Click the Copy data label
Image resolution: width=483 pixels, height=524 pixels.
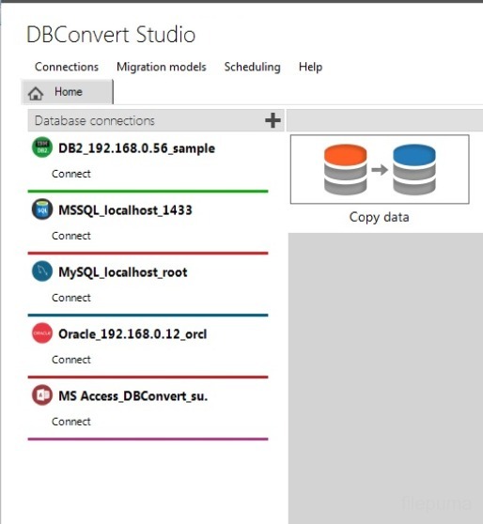[x=380, y=217]
